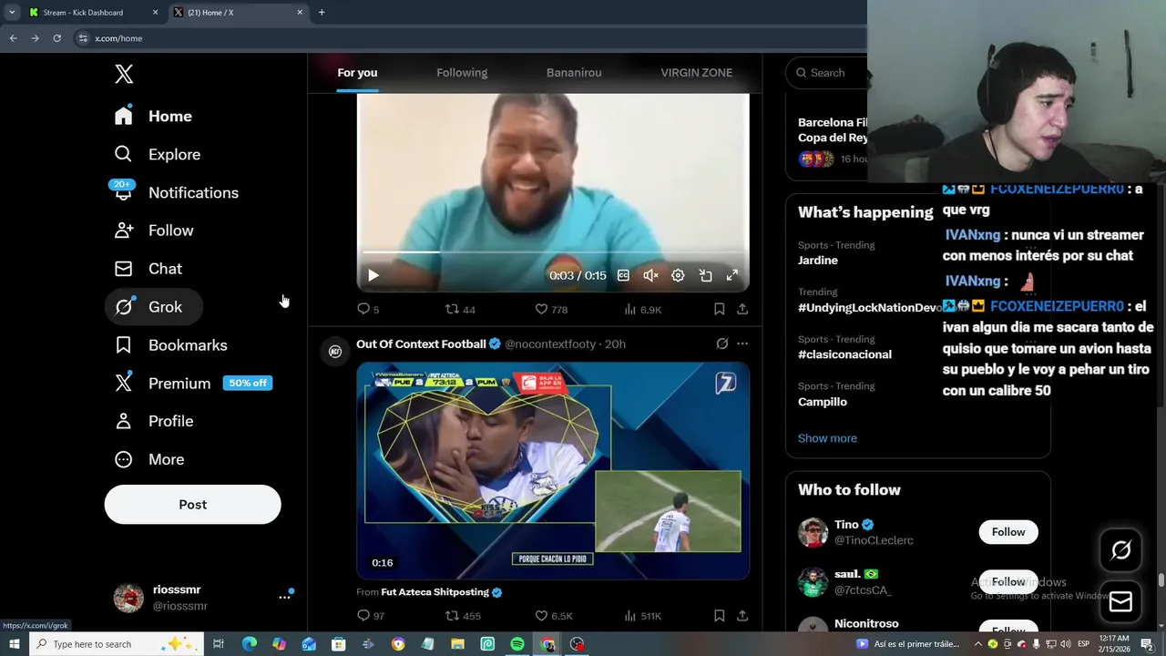Open the #clasiconacional trending topic
This screenshot has width=1166, height=656.
(x=844, y=354)
